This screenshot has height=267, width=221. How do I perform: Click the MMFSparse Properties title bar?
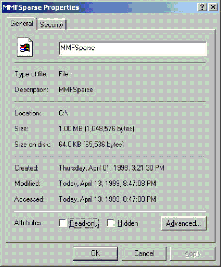[99, 7]
